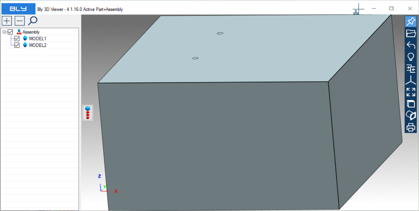Image resolution: width=419 pixels, height=211 pixels.
Task: Click the plus expand-all tree button
Action: [x=7, y=21]
